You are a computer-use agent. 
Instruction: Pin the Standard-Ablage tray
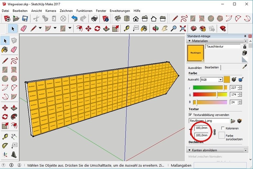[245, 36]
